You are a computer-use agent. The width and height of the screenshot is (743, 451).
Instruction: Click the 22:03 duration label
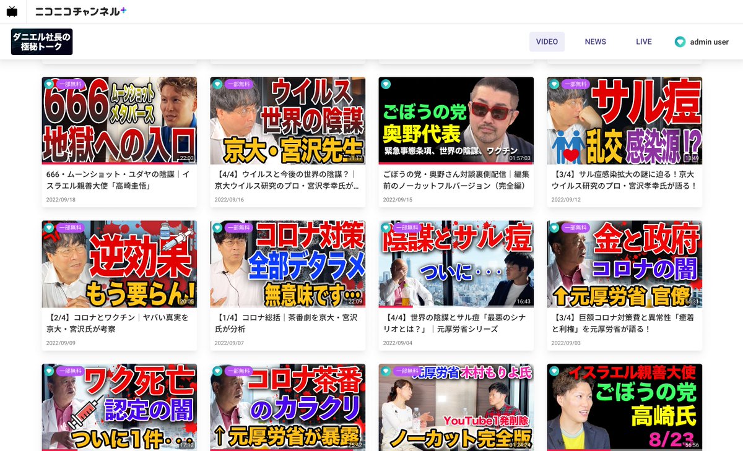point(187,158)
